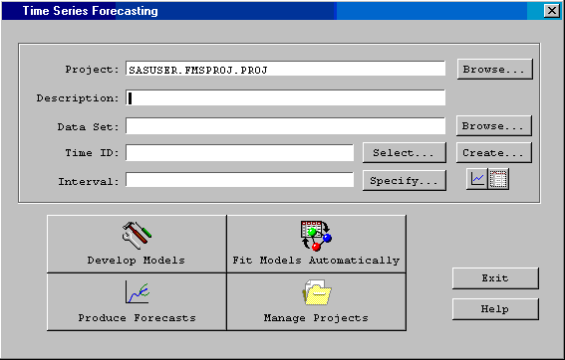Viewport: 565px width, 360px height.
Task: Browse for a data set
Action: click(x=494, y=126)
